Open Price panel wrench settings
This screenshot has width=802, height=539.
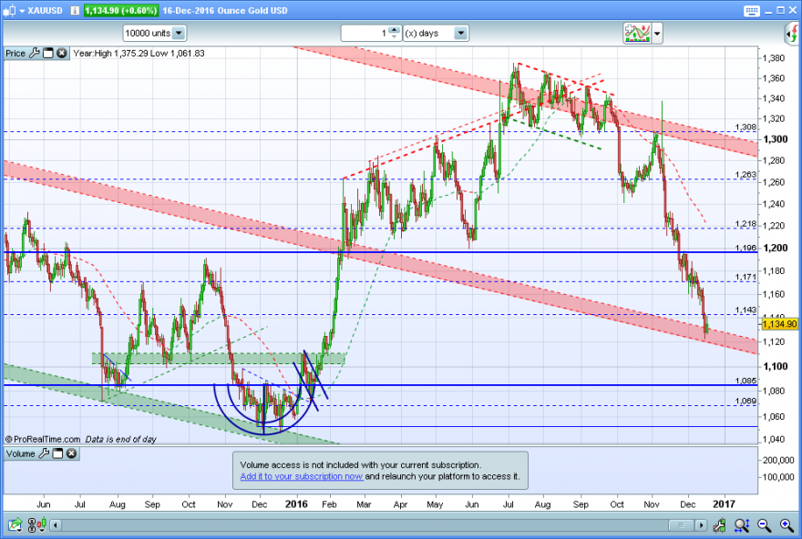tap(35, 53)
